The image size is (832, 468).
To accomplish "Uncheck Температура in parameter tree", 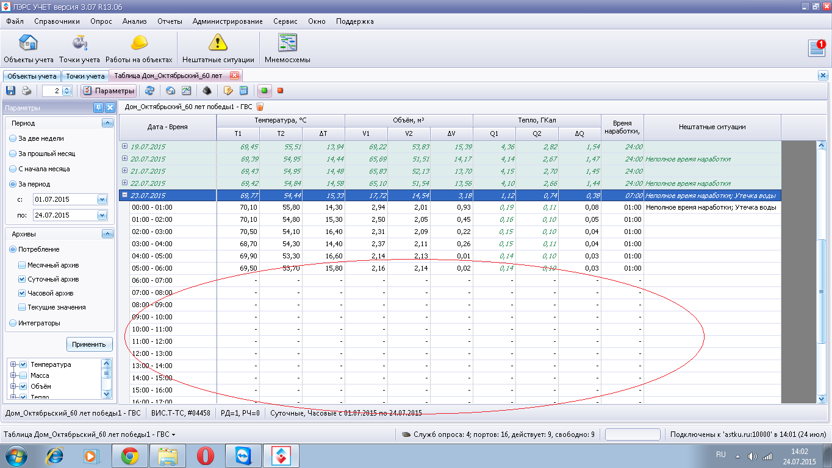I will [24, 364].
